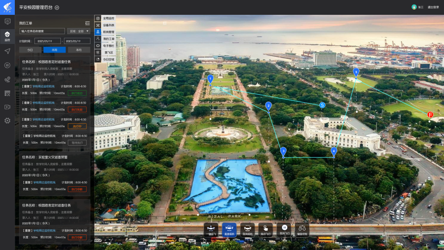Switch to the 本月 filter tab
Viewport: 444px width, 250px height.
click(78, 50)
